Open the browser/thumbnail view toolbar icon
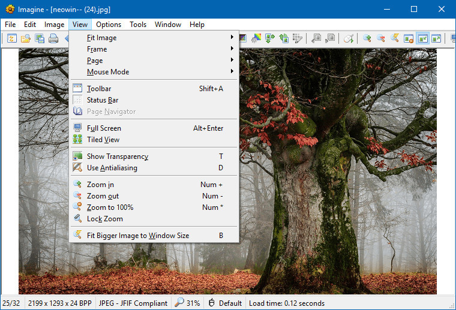The width and height of the screenshot is (456, 310). click(x=12, y=38)
